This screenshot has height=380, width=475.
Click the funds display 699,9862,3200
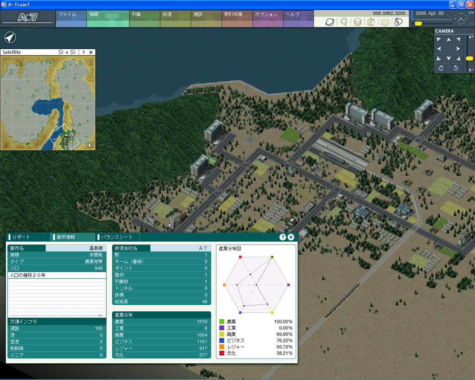click(x=389, y=13)
